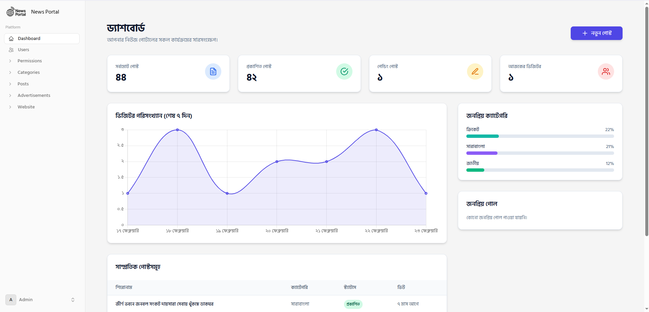The image size is (649, 312).
Task: Click the chart data point for ২০ ফেব্রুয়ারি
Action: tap(277, 162)
